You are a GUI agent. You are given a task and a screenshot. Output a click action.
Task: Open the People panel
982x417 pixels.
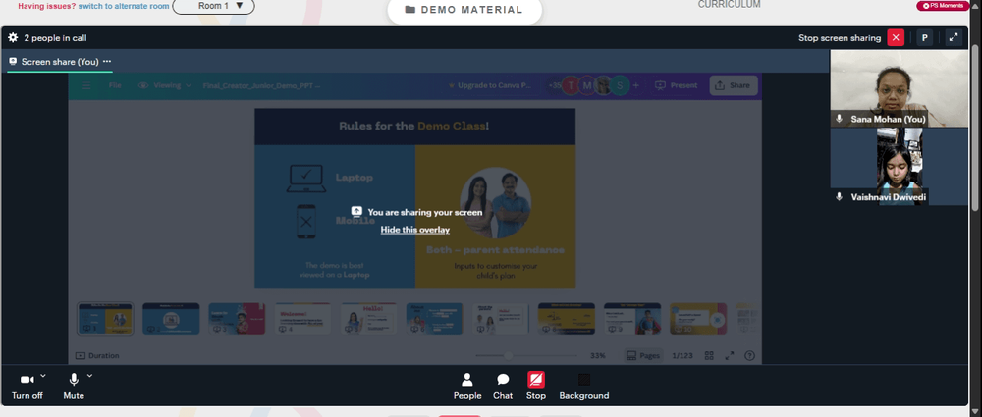[x=467, y=387]
